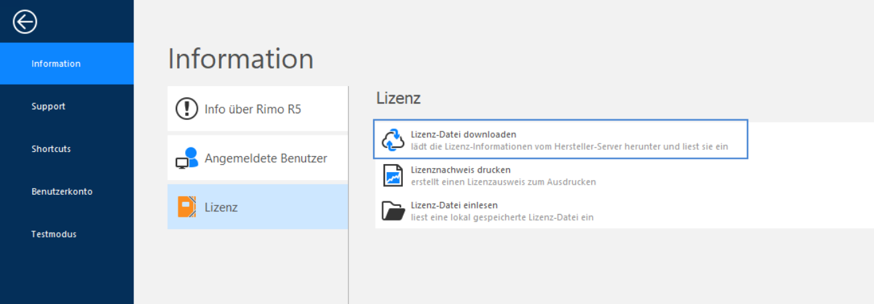
Task: Click the exclamation icon for Rimo R5 info
Action: (187, 109)
